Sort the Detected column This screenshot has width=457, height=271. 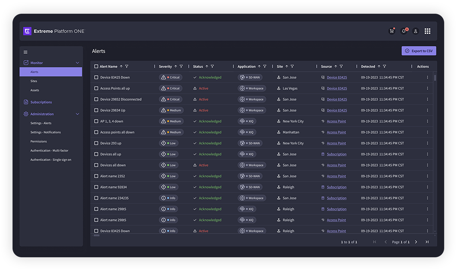[x=379, y=67]
